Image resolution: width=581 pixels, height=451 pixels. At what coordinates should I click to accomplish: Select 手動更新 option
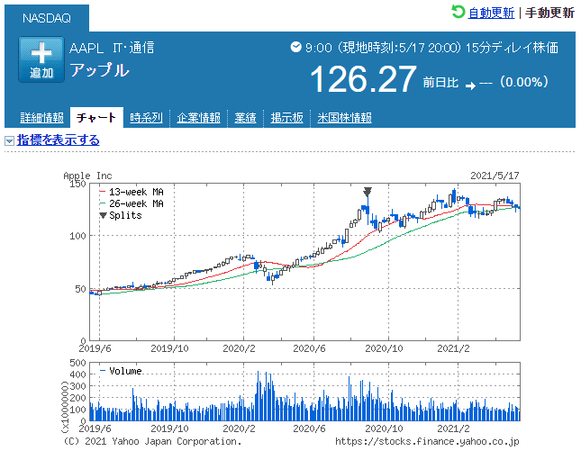coord(549,13)
